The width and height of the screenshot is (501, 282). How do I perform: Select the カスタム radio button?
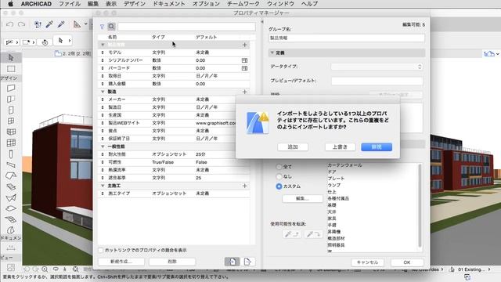279,186
